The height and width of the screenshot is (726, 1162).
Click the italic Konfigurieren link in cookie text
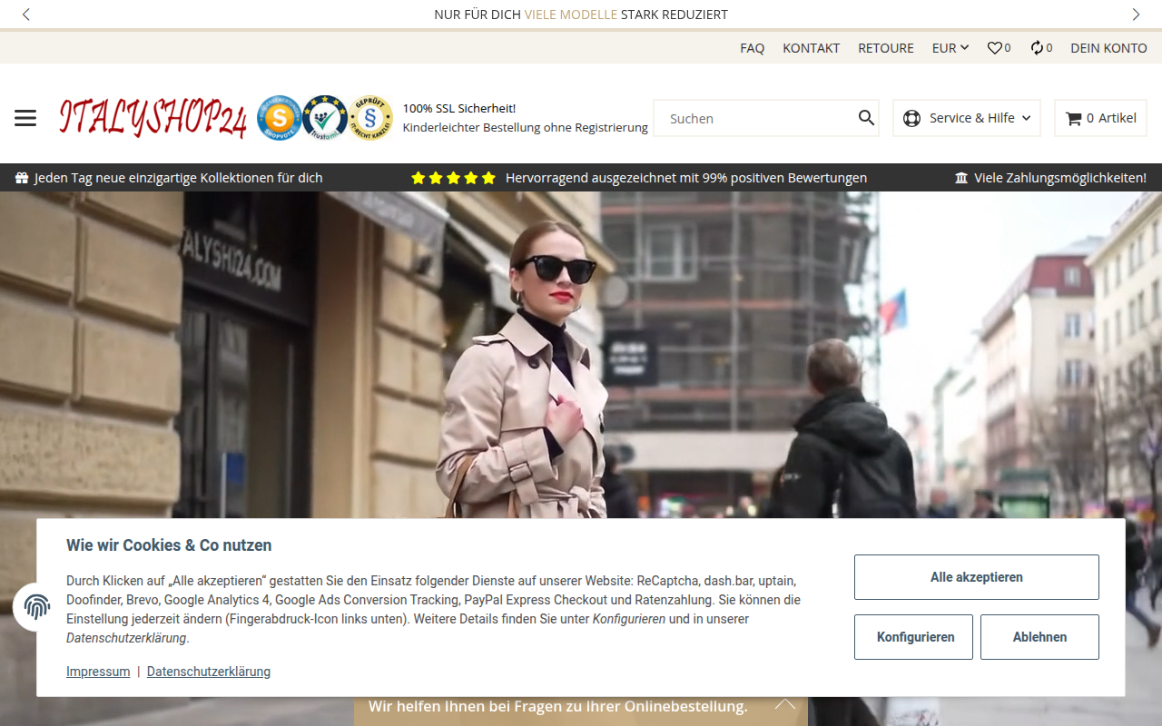629,619
